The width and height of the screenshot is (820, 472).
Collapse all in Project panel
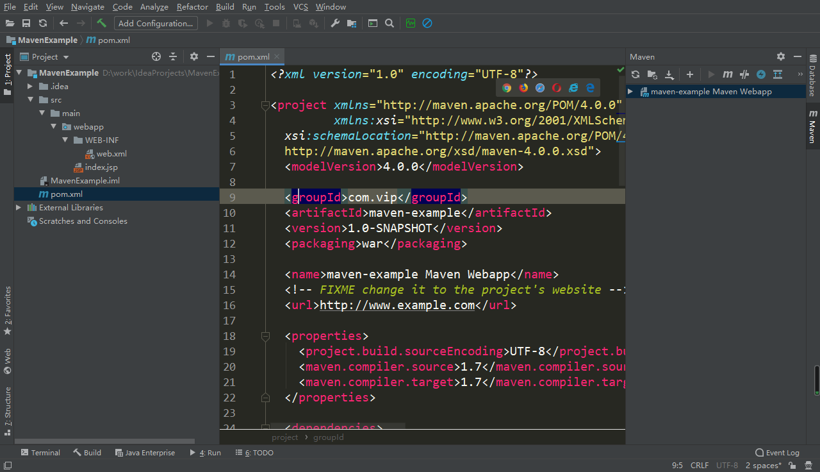tap(173, 56)
